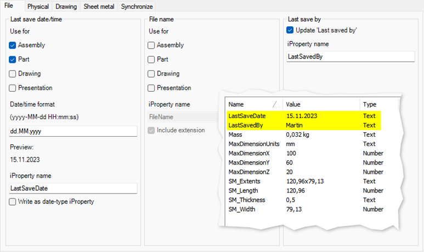
Task: Check Part in File name section
Action: 151,60
